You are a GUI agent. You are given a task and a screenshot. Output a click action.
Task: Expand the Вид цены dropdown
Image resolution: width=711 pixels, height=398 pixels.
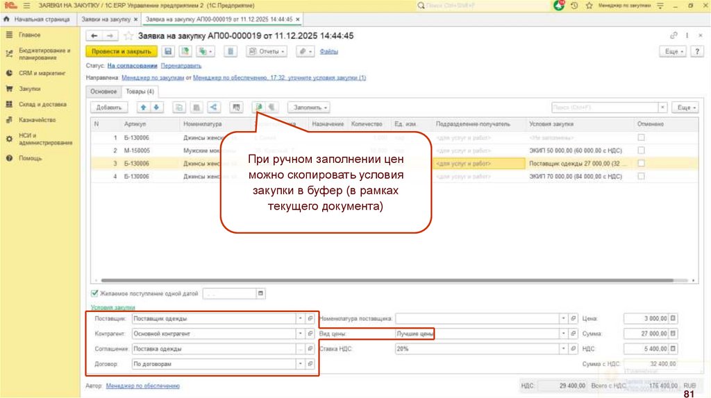coord(563,334)
